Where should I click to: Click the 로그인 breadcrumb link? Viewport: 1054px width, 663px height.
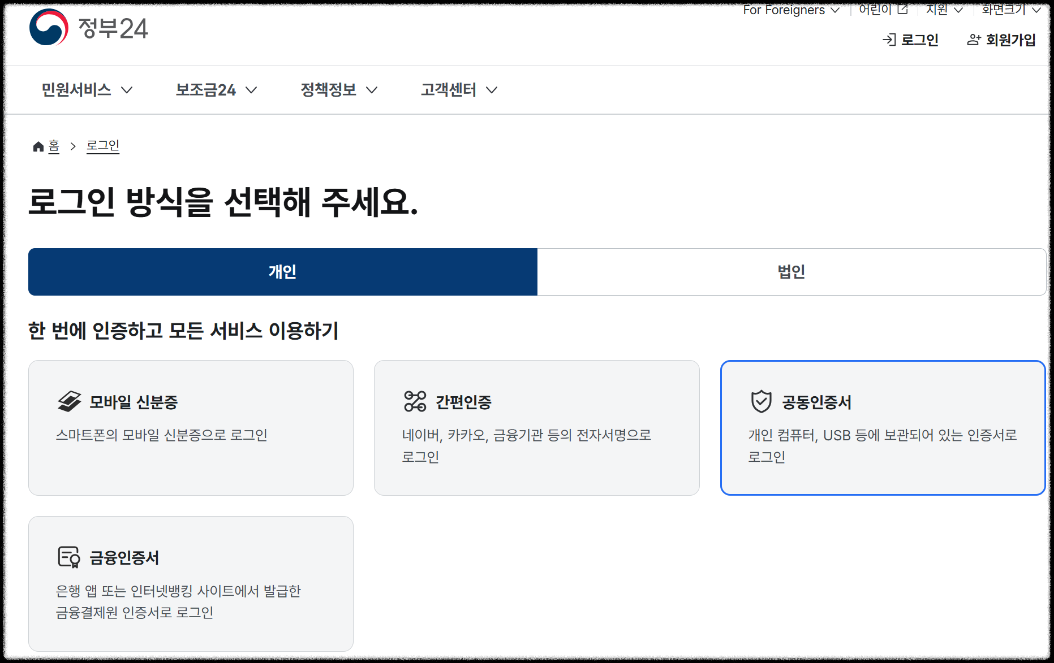pos(103,146)
